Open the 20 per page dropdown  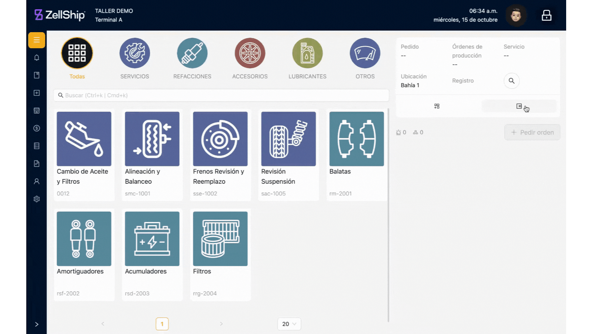289,324
